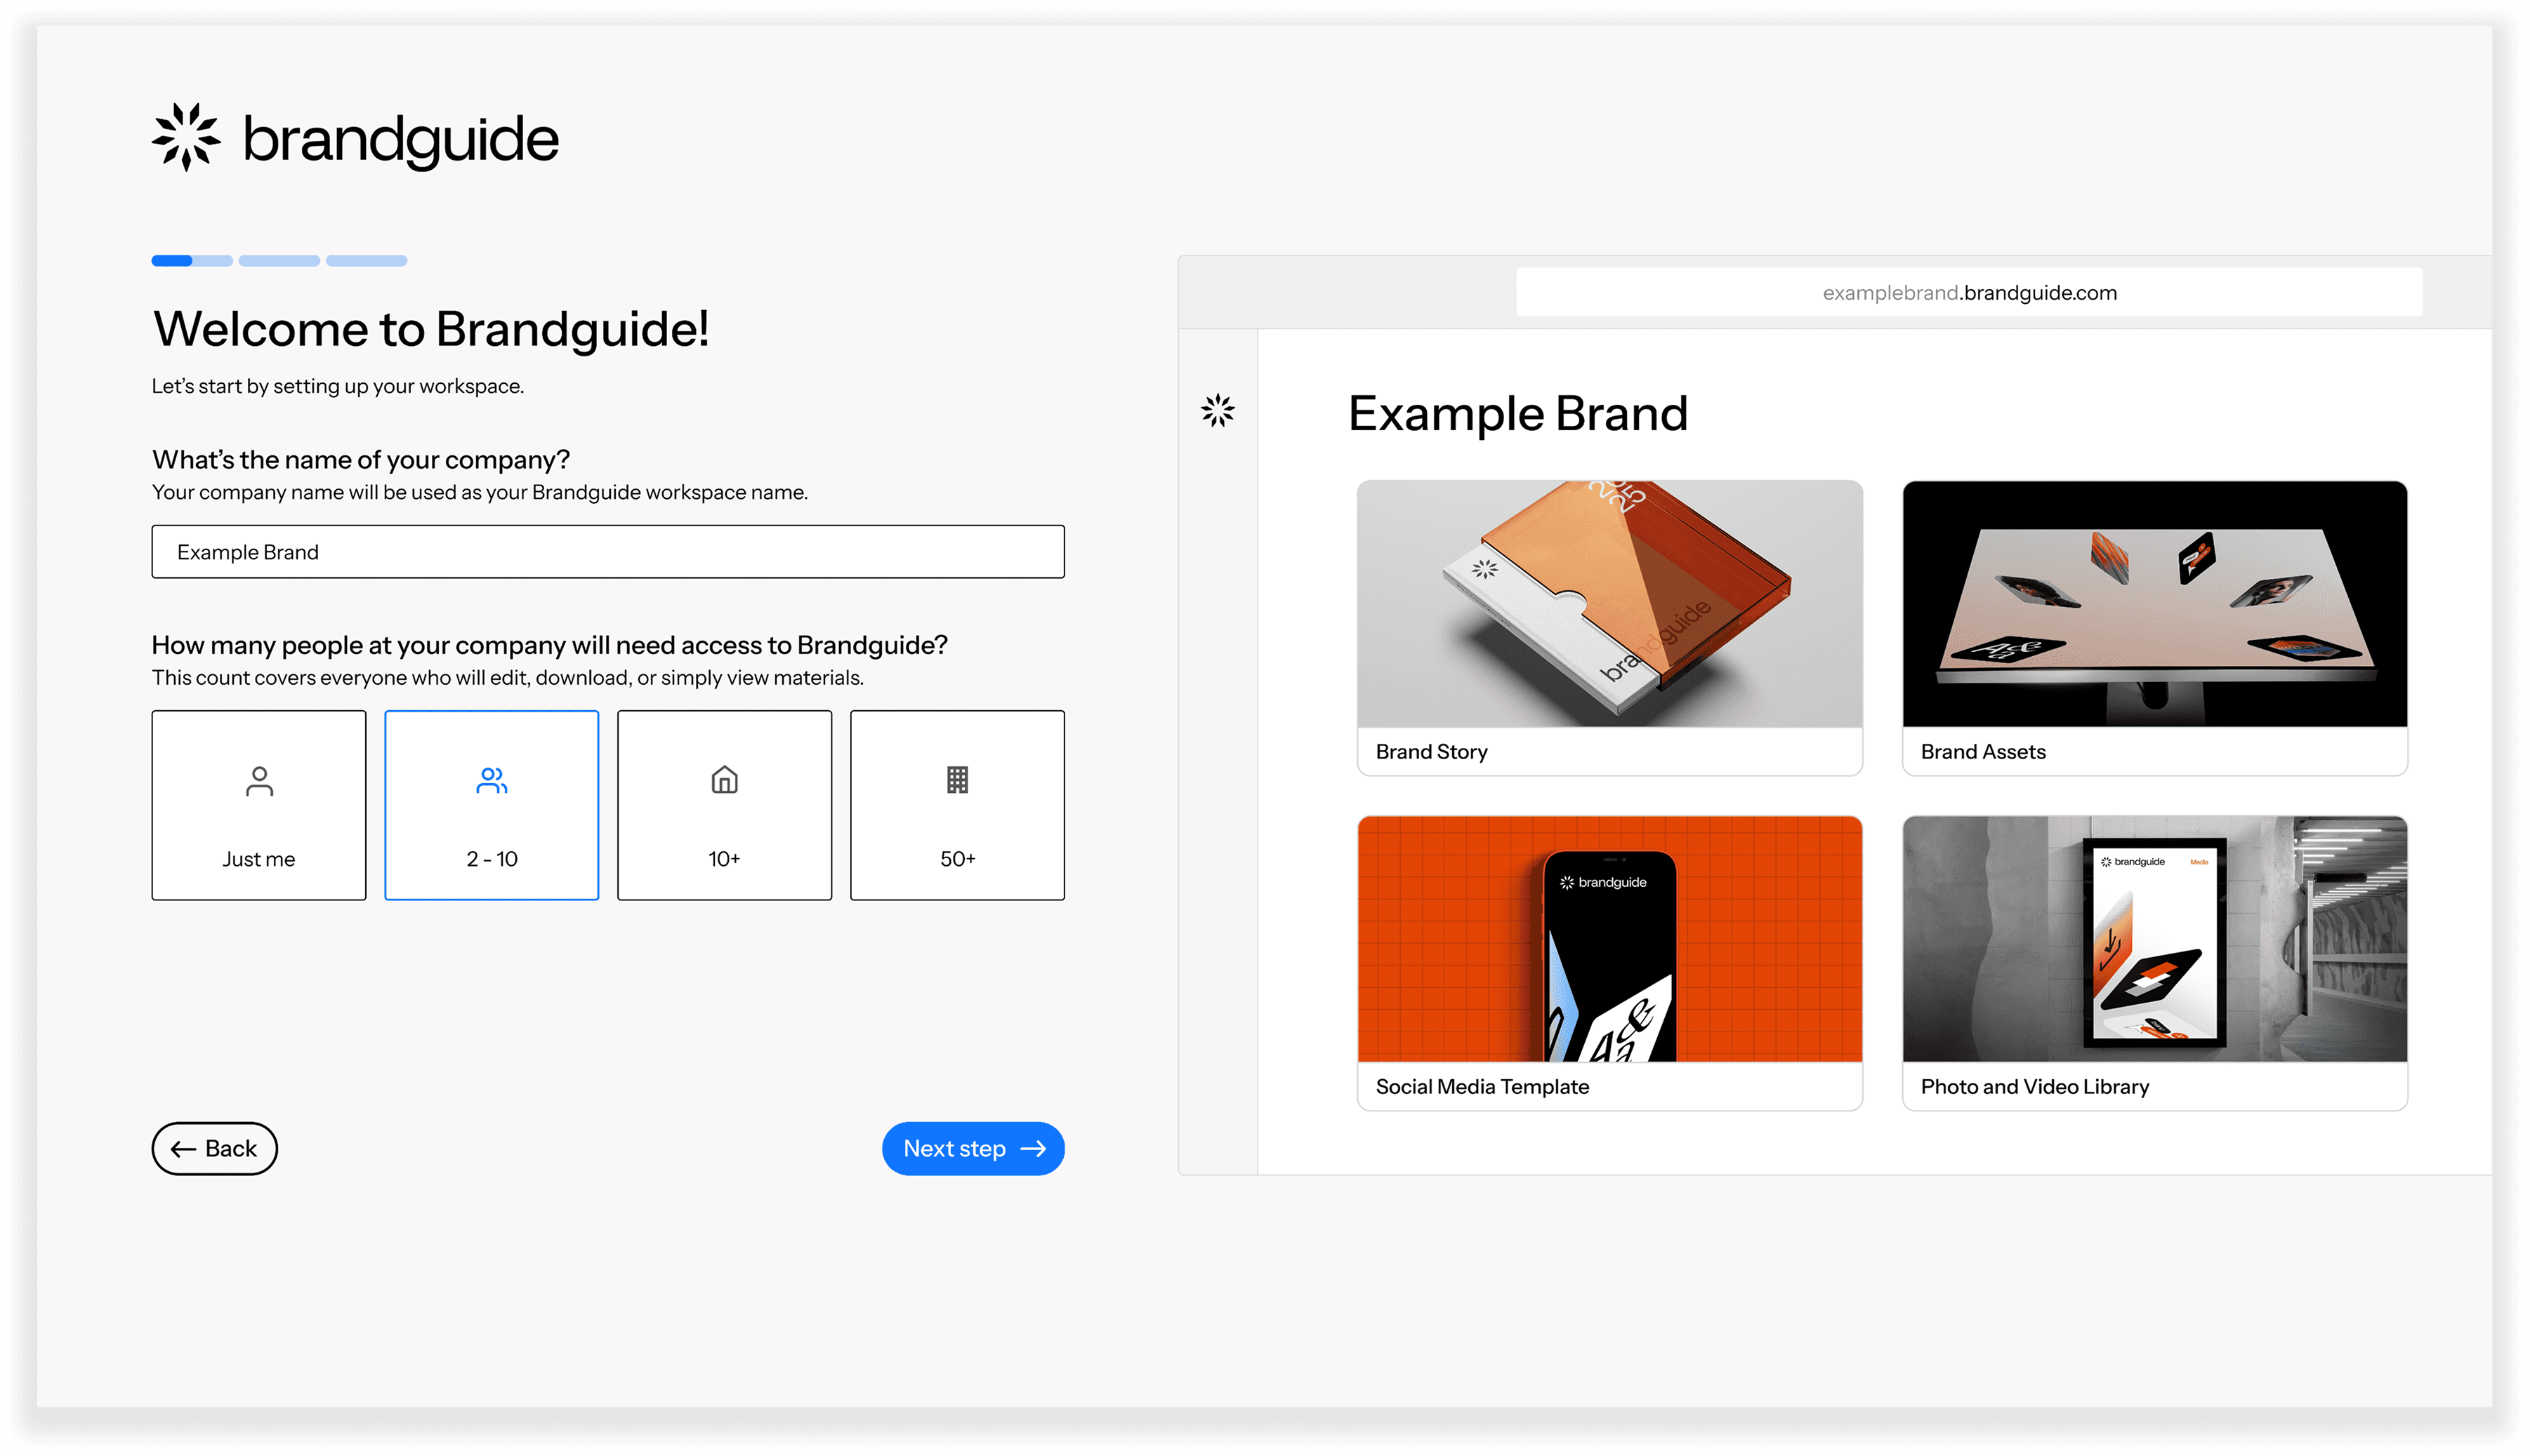The width and height of the screenshot is (2530, 1456).
Task: Proceed with the Next step button
Action: pyautogui.click(x=973, y=1148)
